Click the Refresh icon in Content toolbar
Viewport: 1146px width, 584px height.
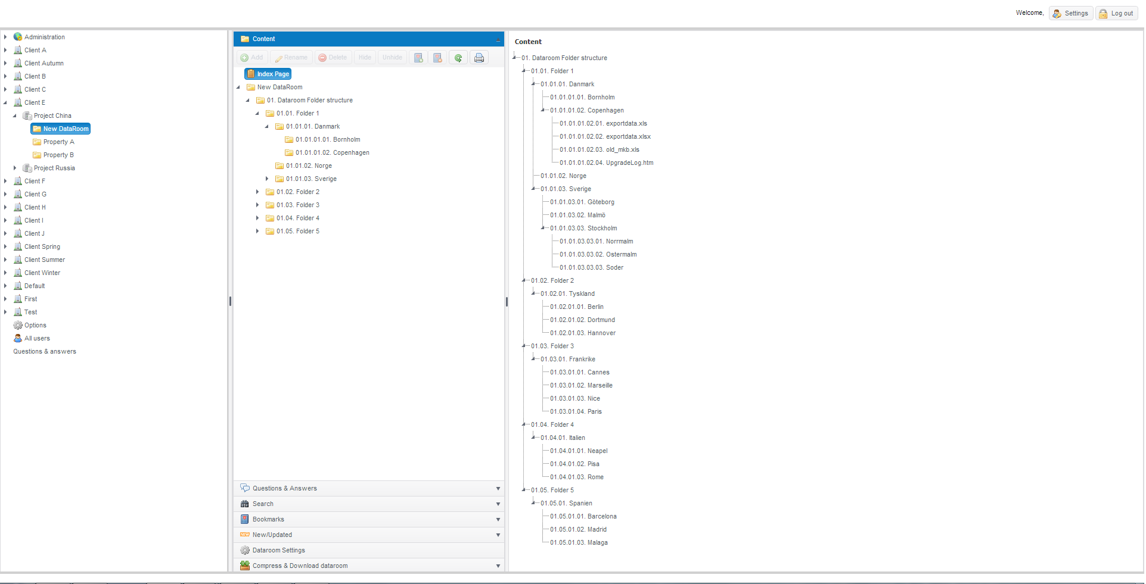[x=458, y=58]
